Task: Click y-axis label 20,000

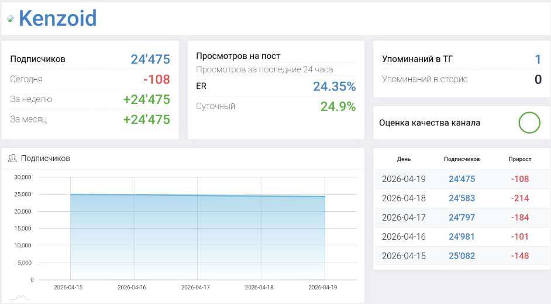Action: click(x=22, y=211)
